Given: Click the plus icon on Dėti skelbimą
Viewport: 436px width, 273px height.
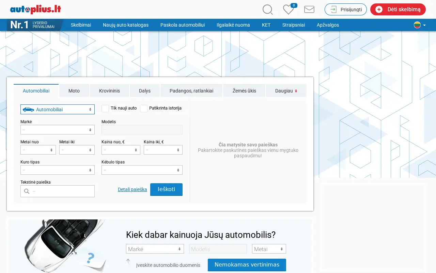Looking at the screenshot, I should pos(379,10).
